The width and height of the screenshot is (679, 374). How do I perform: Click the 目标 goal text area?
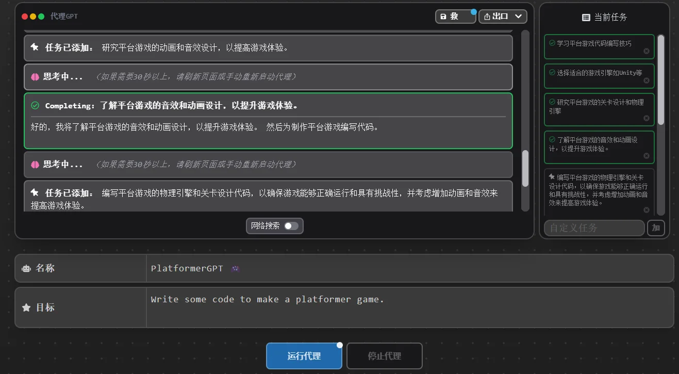point(410,307)
